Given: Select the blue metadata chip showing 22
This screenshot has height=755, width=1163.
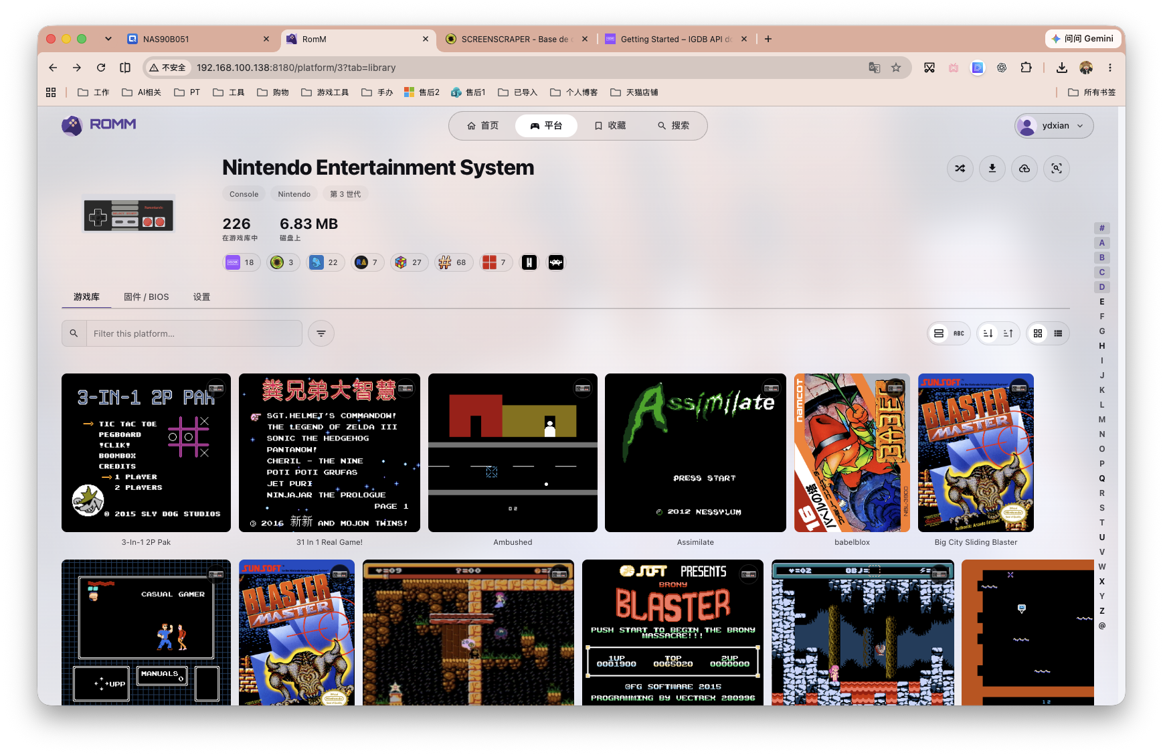Looking at the screenshot, I should 325,262.
